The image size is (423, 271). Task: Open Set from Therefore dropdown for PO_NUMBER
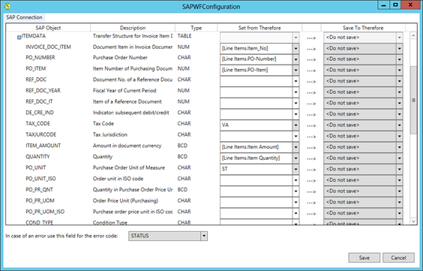(295, 59)
